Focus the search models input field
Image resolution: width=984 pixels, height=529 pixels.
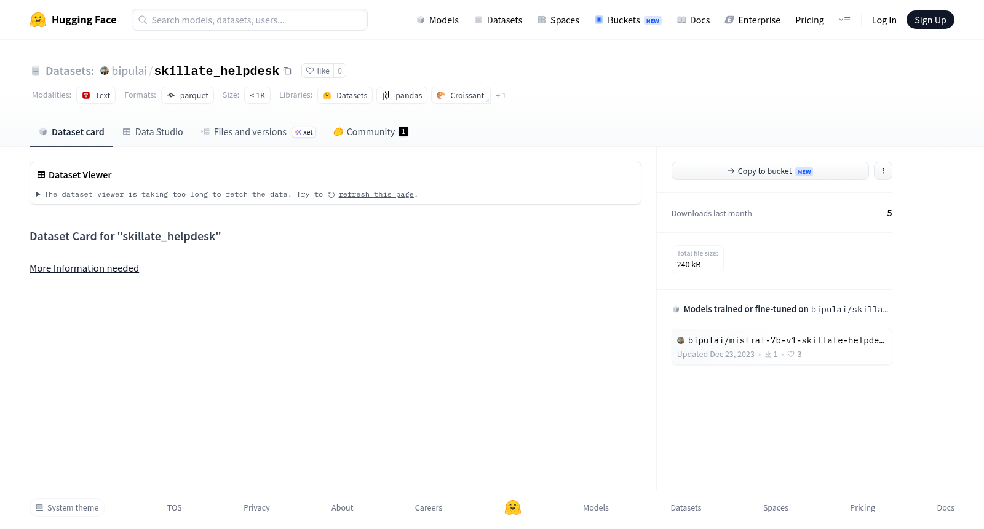click(250, 20)
